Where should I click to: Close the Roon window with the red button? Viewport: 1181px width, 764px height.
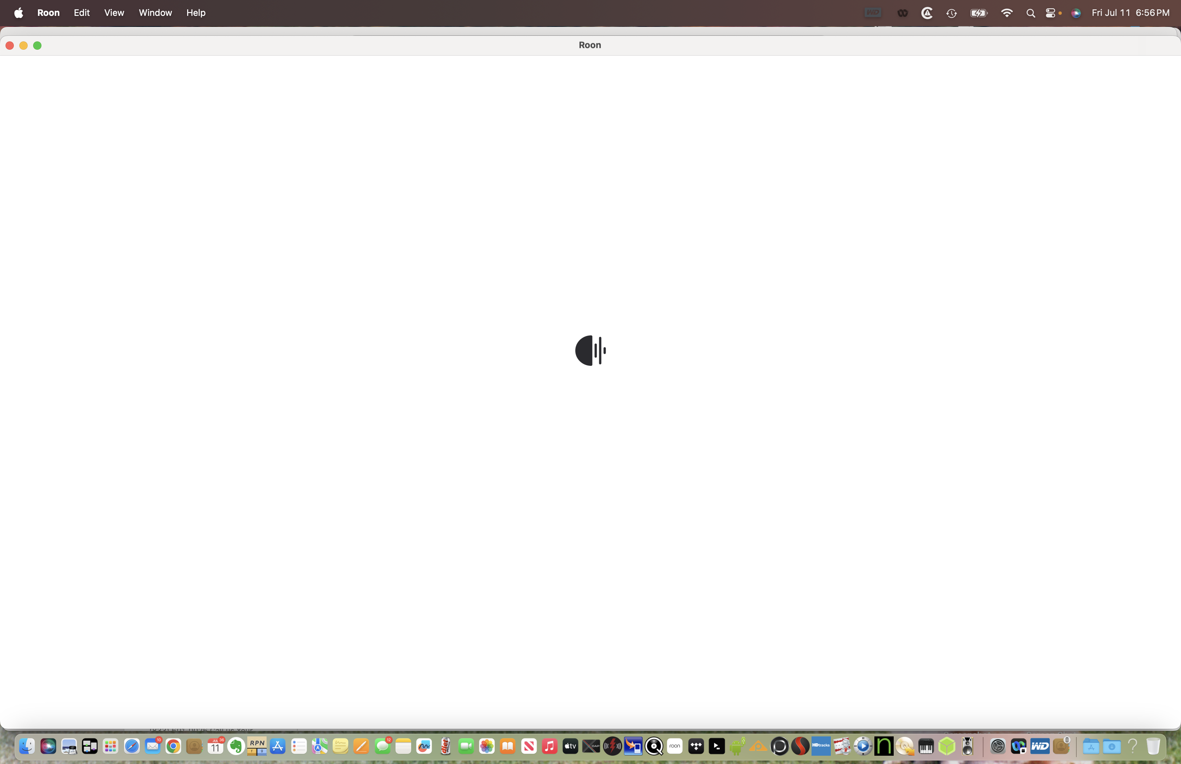point(9,46)
